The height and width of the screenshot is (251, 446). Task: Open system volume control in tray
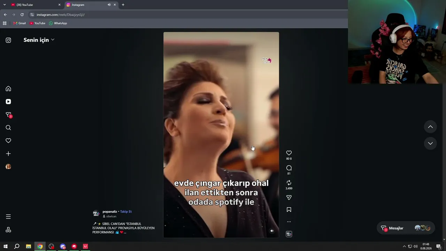point(415,246)
